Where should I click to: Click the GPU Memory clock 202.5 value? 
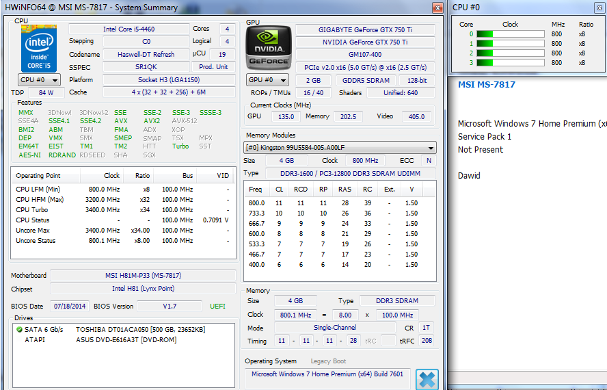click(348, 116)
